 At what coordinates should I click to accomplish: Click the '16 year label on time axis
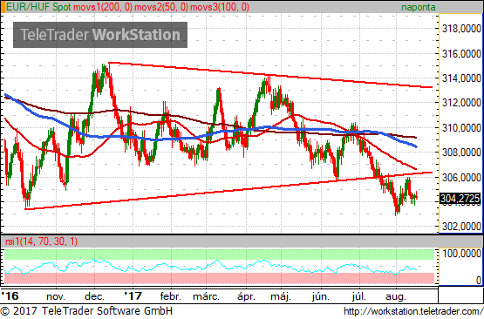click(x=10, y=296)
